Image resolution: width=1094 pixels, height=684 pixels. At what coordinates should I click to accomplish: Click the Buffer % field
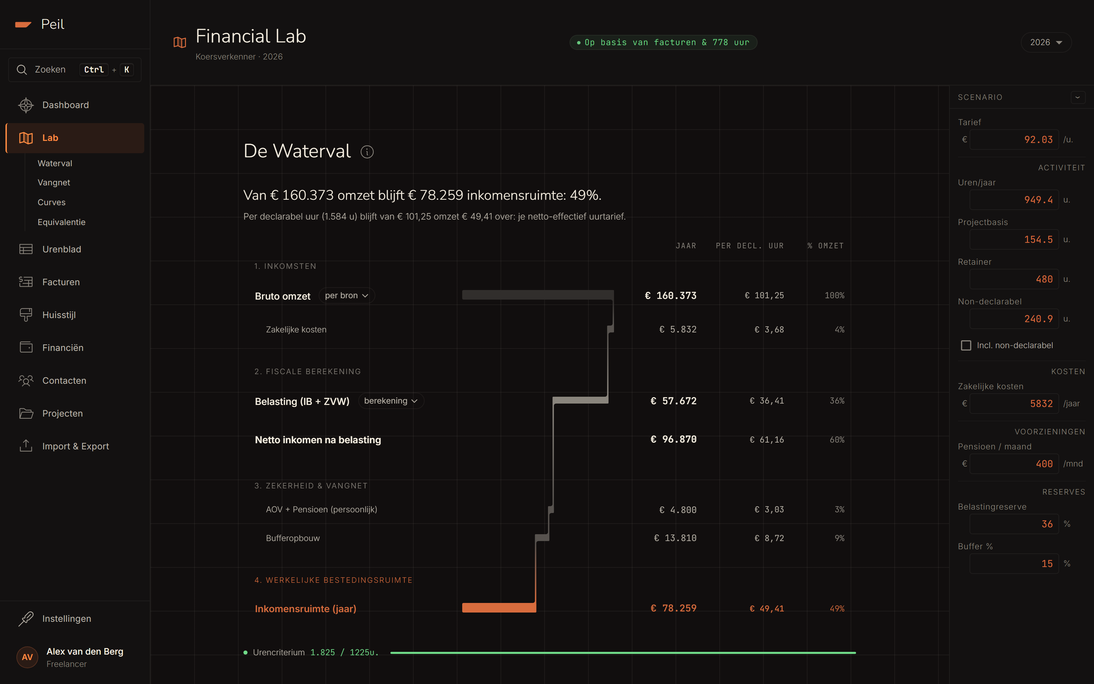pos(1014,564)
